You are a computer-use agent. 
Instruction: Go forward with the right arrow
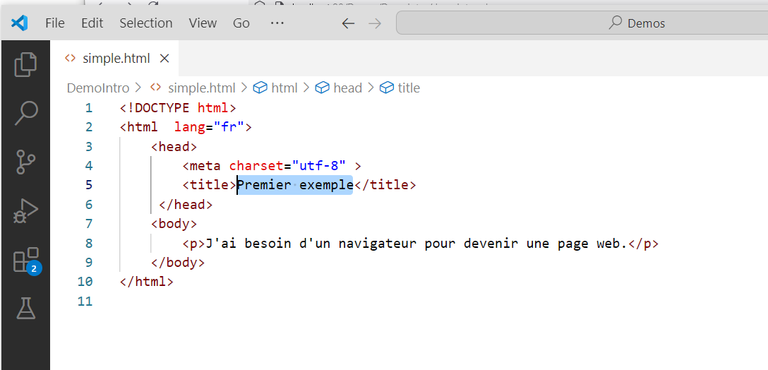point(375,23)
